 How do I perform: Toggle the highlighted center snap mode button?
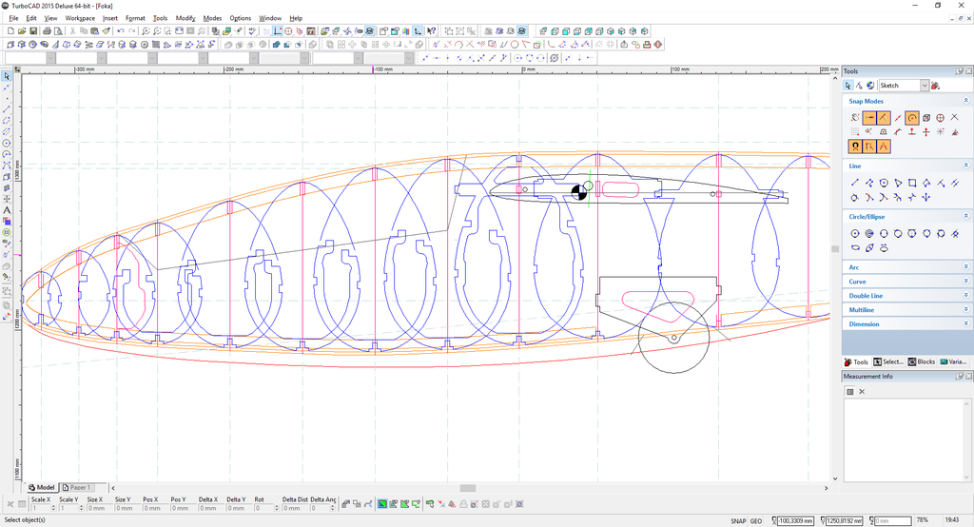pyautogui.click(x=912, y=118)
